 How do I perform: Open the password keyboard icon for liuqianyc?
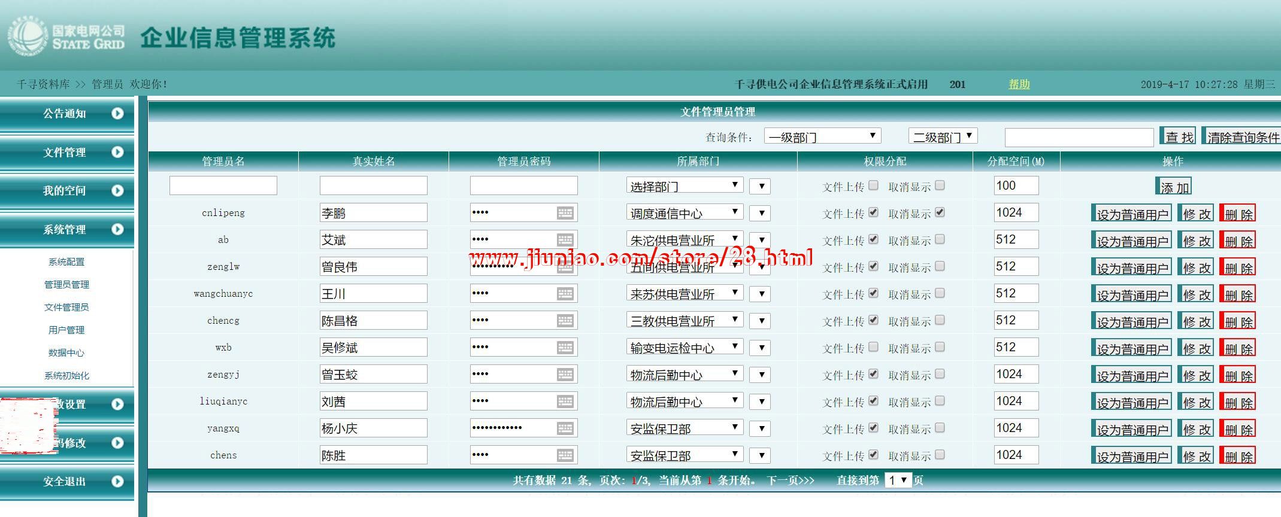[565, 401]
